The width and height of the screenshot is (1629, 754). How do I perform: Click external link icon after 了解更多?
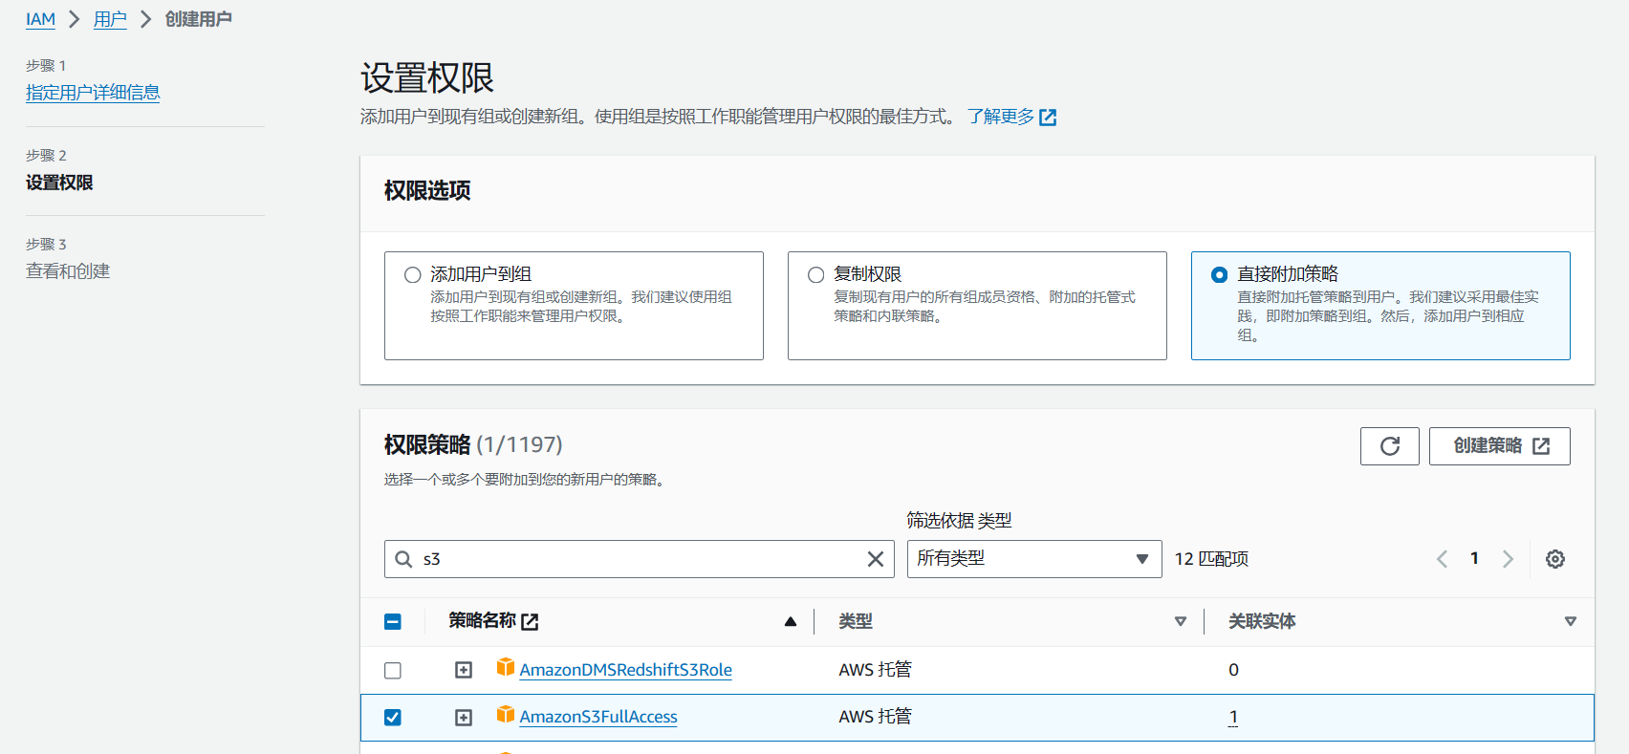point(1048,118)
